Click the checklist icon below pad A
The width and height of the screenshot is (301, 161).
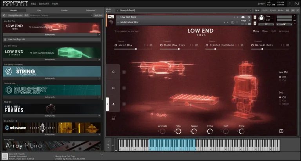click(x=113, y=118)
